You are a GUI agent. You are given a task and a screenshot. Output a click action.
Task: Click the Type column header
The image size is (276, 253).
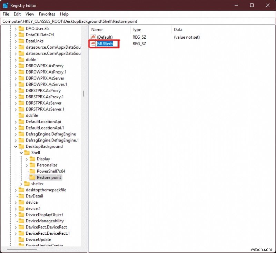[x=137, y=29]
